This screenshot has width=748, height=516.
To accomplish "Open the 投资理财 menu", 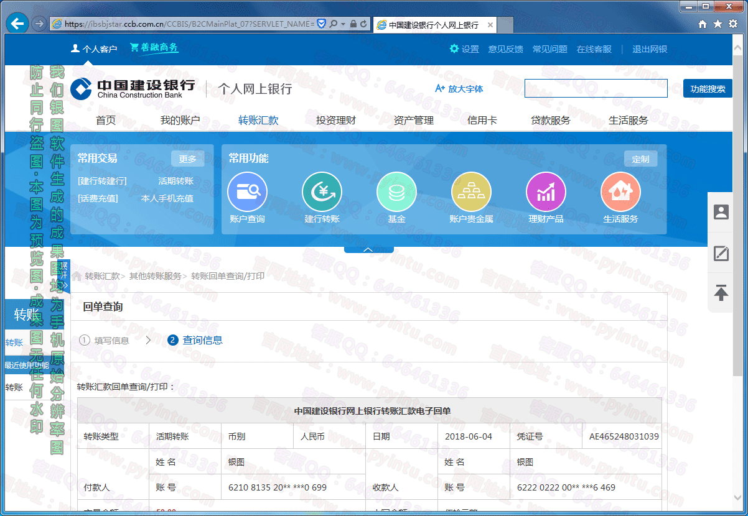I will point(336,121).
